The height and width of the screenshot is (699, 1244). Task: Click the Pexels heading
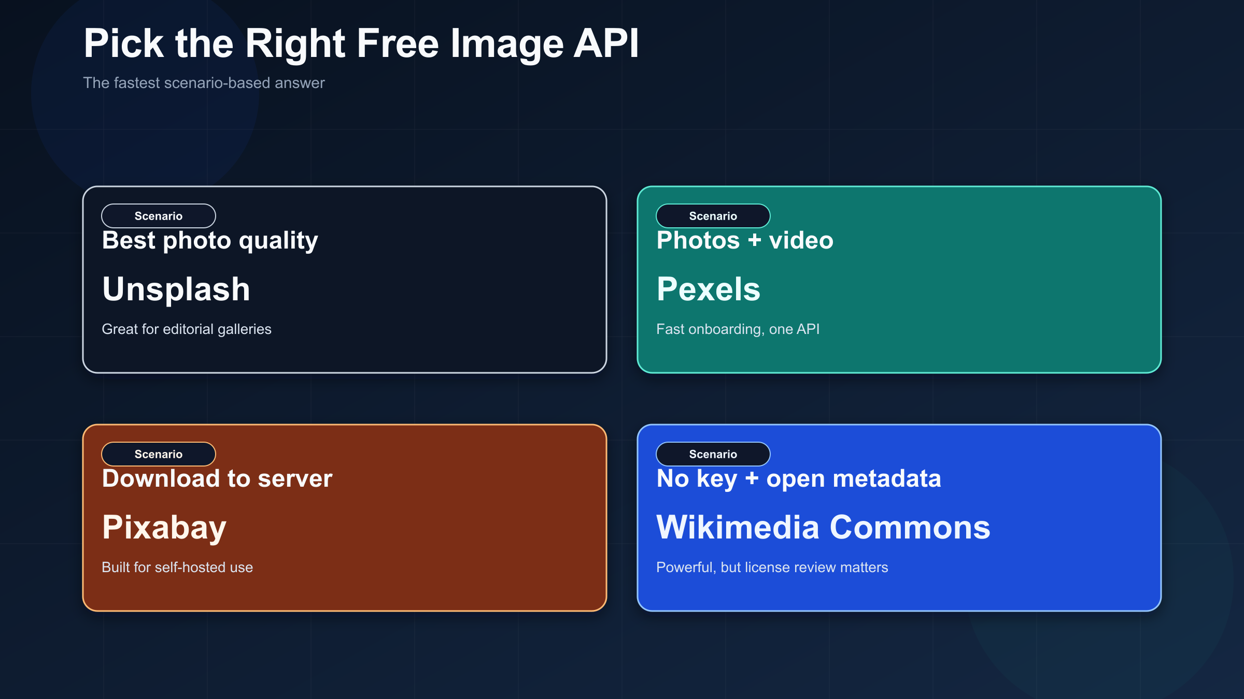709,289
